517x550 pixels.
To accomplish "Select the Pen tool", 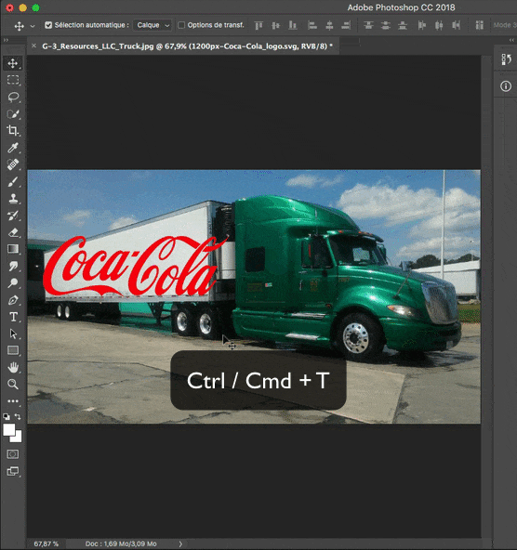I will tap(13, 300).
